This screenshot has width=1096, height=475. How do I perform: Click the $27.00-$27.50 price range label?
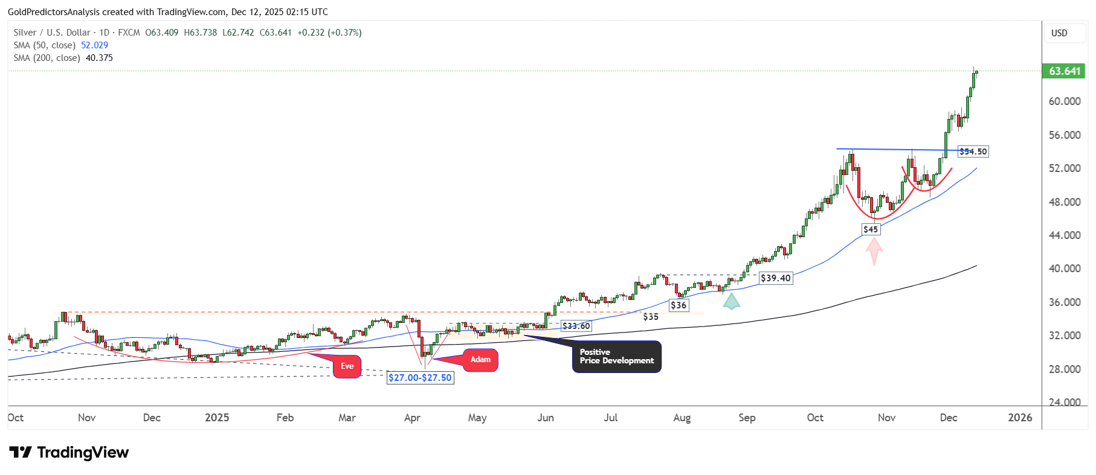pyautogui.click(x=420, y=378)
